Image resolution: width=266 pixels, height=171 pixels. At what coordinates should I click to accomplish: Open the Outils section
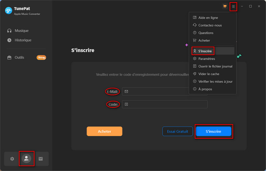(x=19, y=57)
